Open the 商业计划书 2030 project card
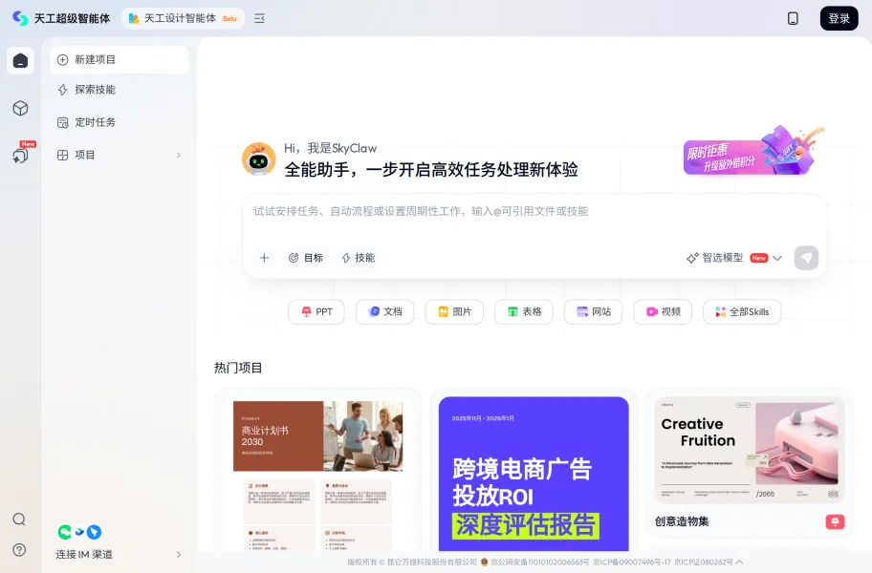Screen dimensions: 872x573 (318, 472)
